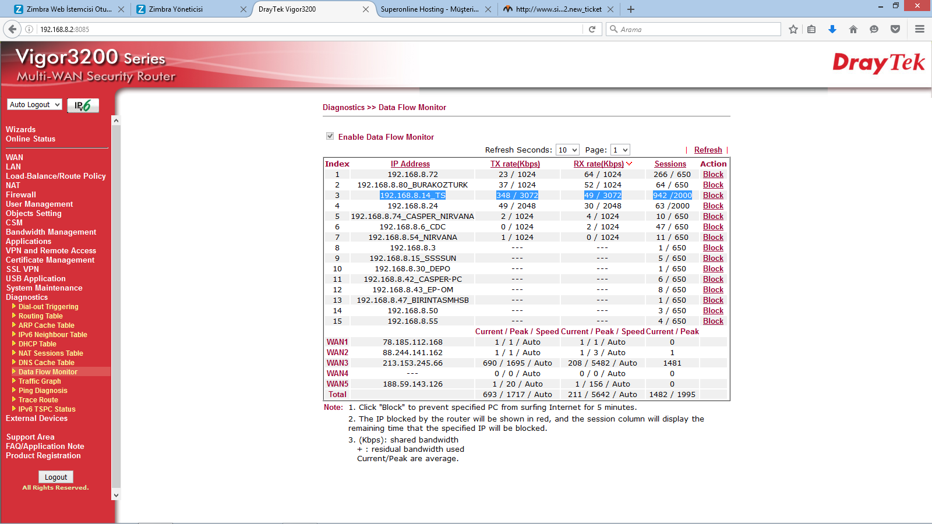Go to browser home icon
932x524 pixels.
[853, 29]
